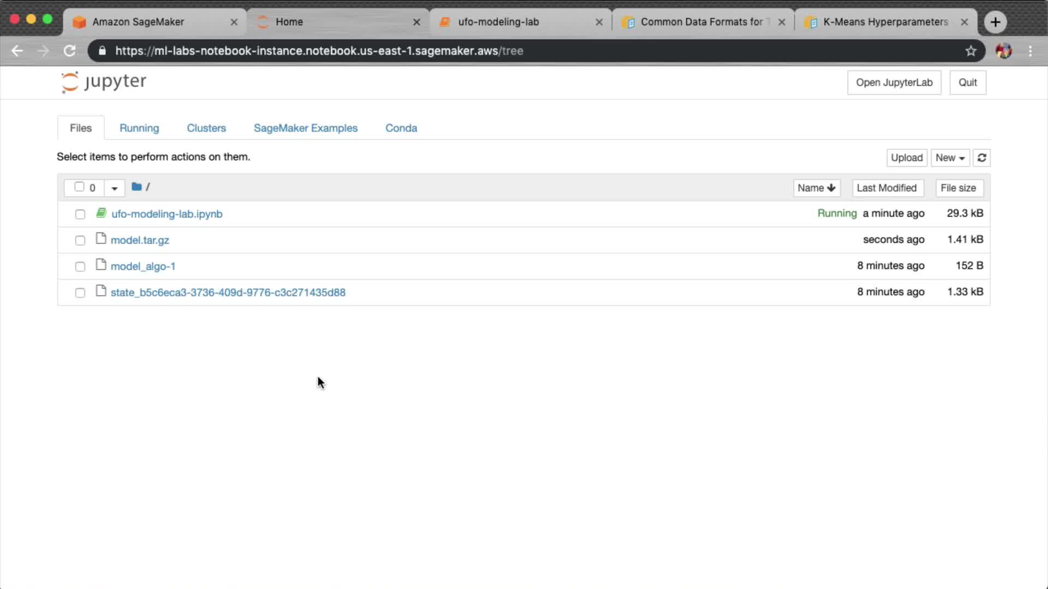Click the refresh file list icon
The image size is (1048, 589).
[x=981, y=158]
